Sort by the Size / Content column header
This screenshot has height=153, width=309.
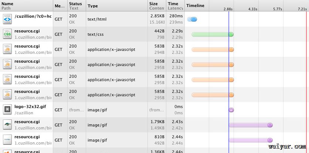(157, 6)
